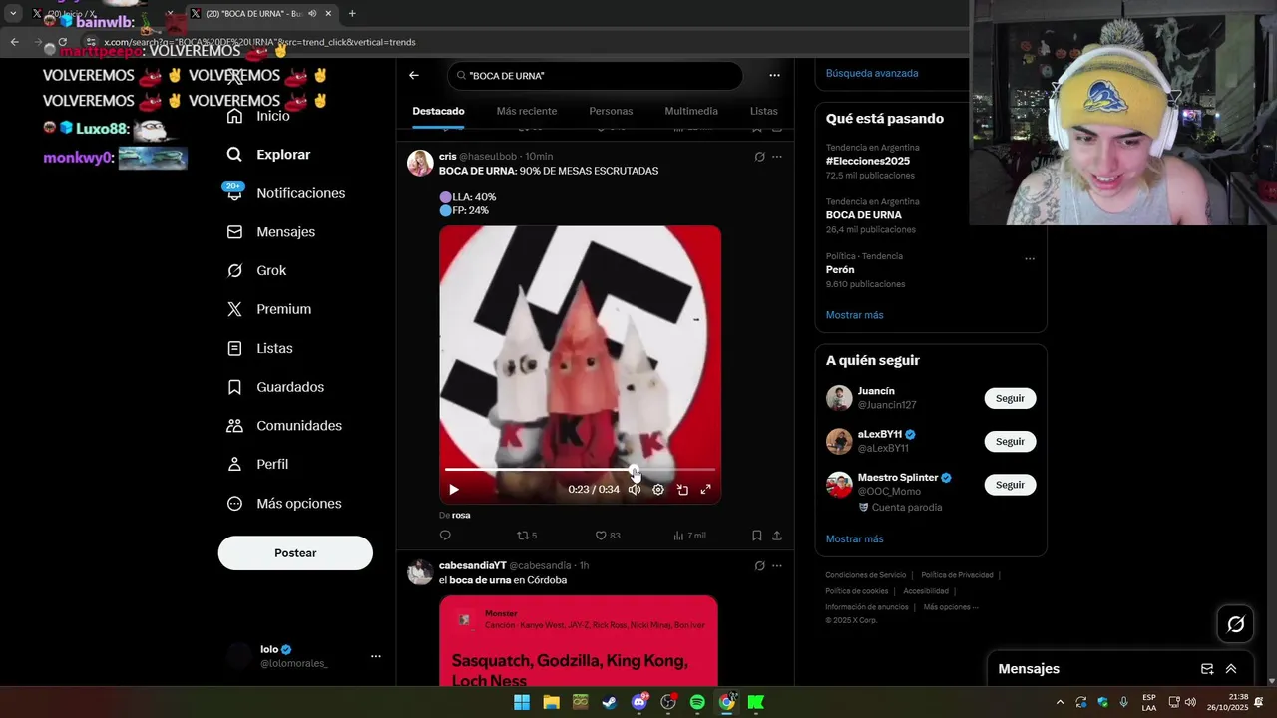Share the cris post
Image resolution: width=1277 pixels, height=718 pixels.
pyautogui.click(x=777, y=536)
